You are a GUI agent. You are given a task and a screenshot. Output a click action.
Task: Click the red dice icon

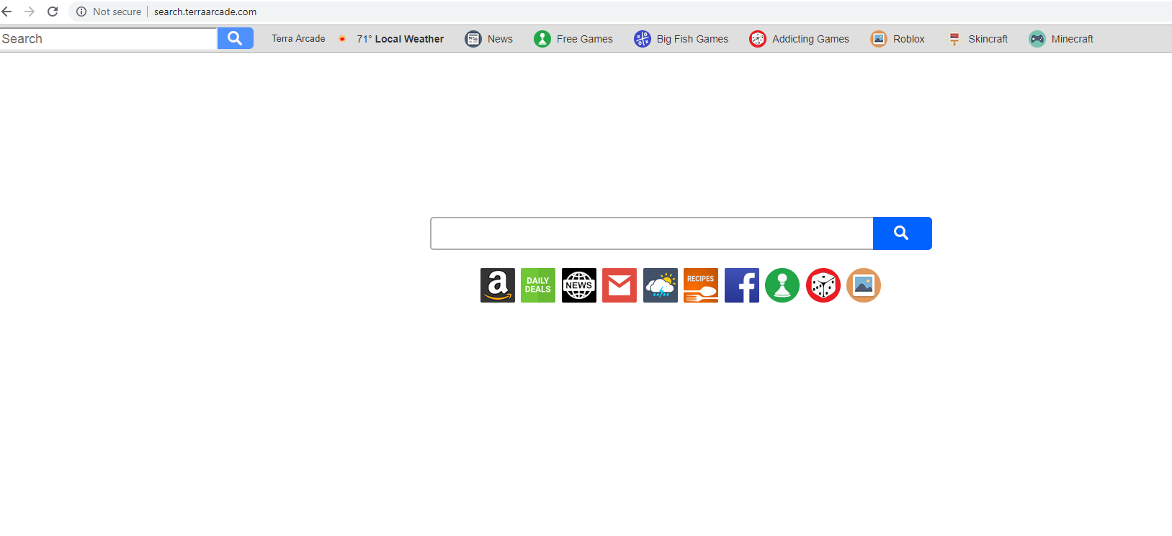(823, 285)
